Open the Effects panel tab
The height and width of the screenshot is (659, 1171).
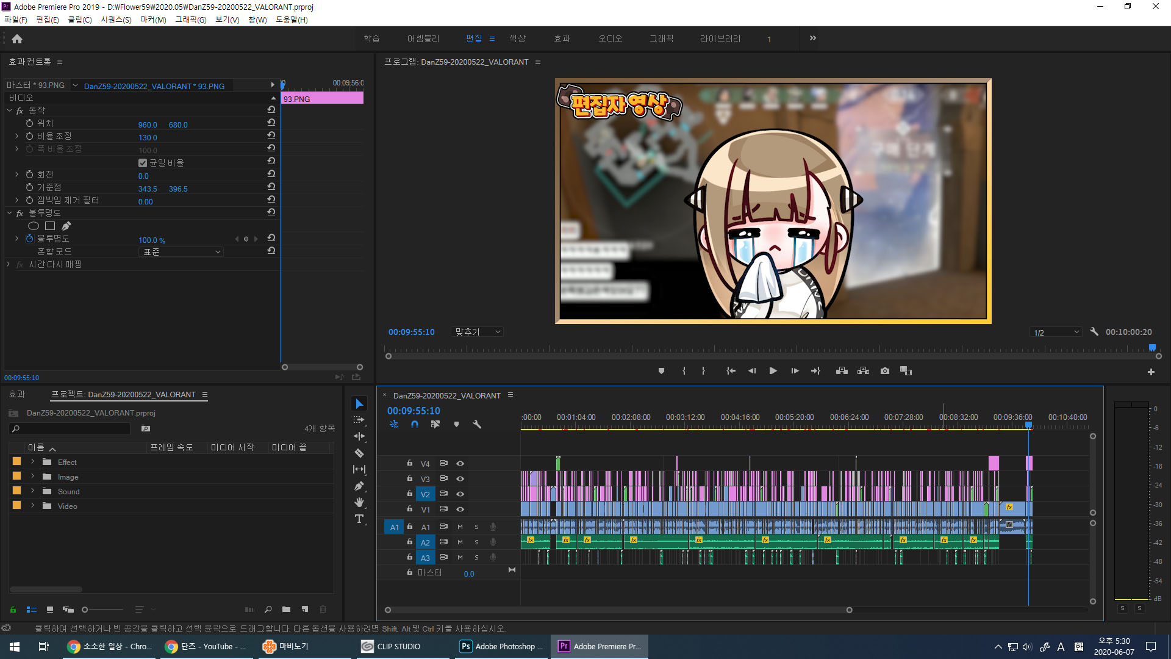[x=17, y=394]
